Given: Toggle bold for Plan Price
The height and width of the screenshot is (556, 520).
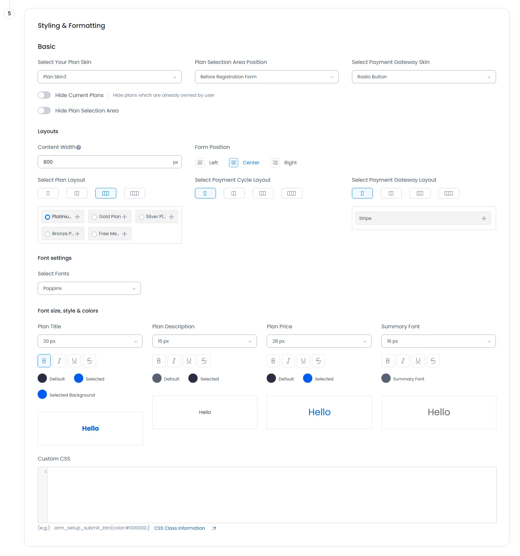Looking at the screenshot, I should (x=273, y=361).
